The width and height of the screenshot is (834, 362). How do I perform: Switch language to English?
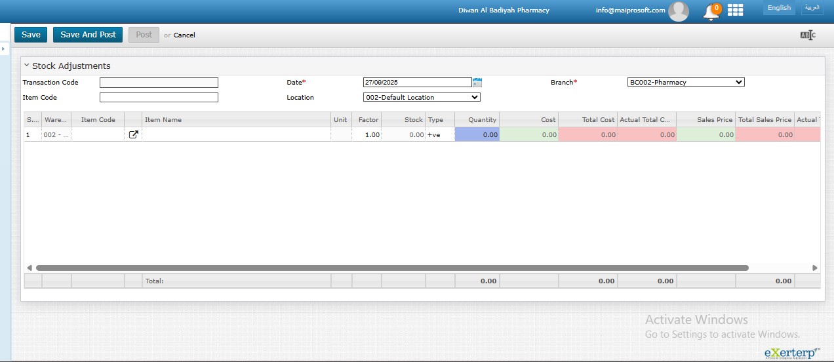[779, 8]
